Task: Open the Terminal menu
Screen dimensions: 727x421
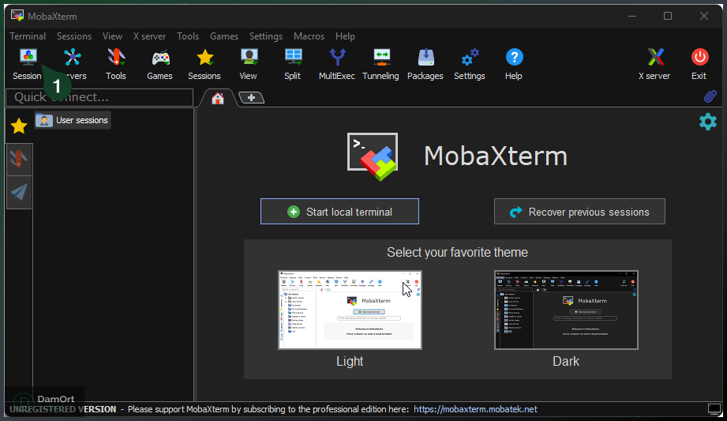Action: (x=28, y=36)
